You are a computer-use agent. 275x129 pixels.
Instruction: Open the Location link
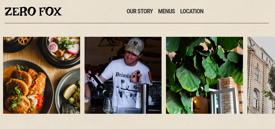click(192, 11)
